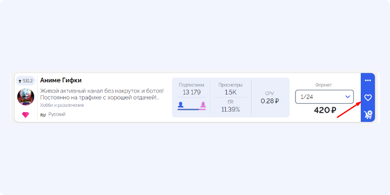Screen dimensions: 390x195
Task: Click the blue male audience icon
Action: pos(180,105)
